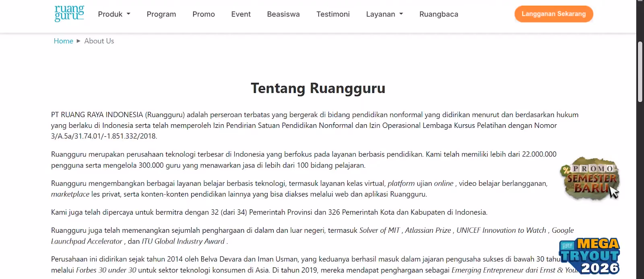The width and height of the screenshot is (644, 279).
Task: Open the Ruangguru logo homepage
Action: pos(69,14)
